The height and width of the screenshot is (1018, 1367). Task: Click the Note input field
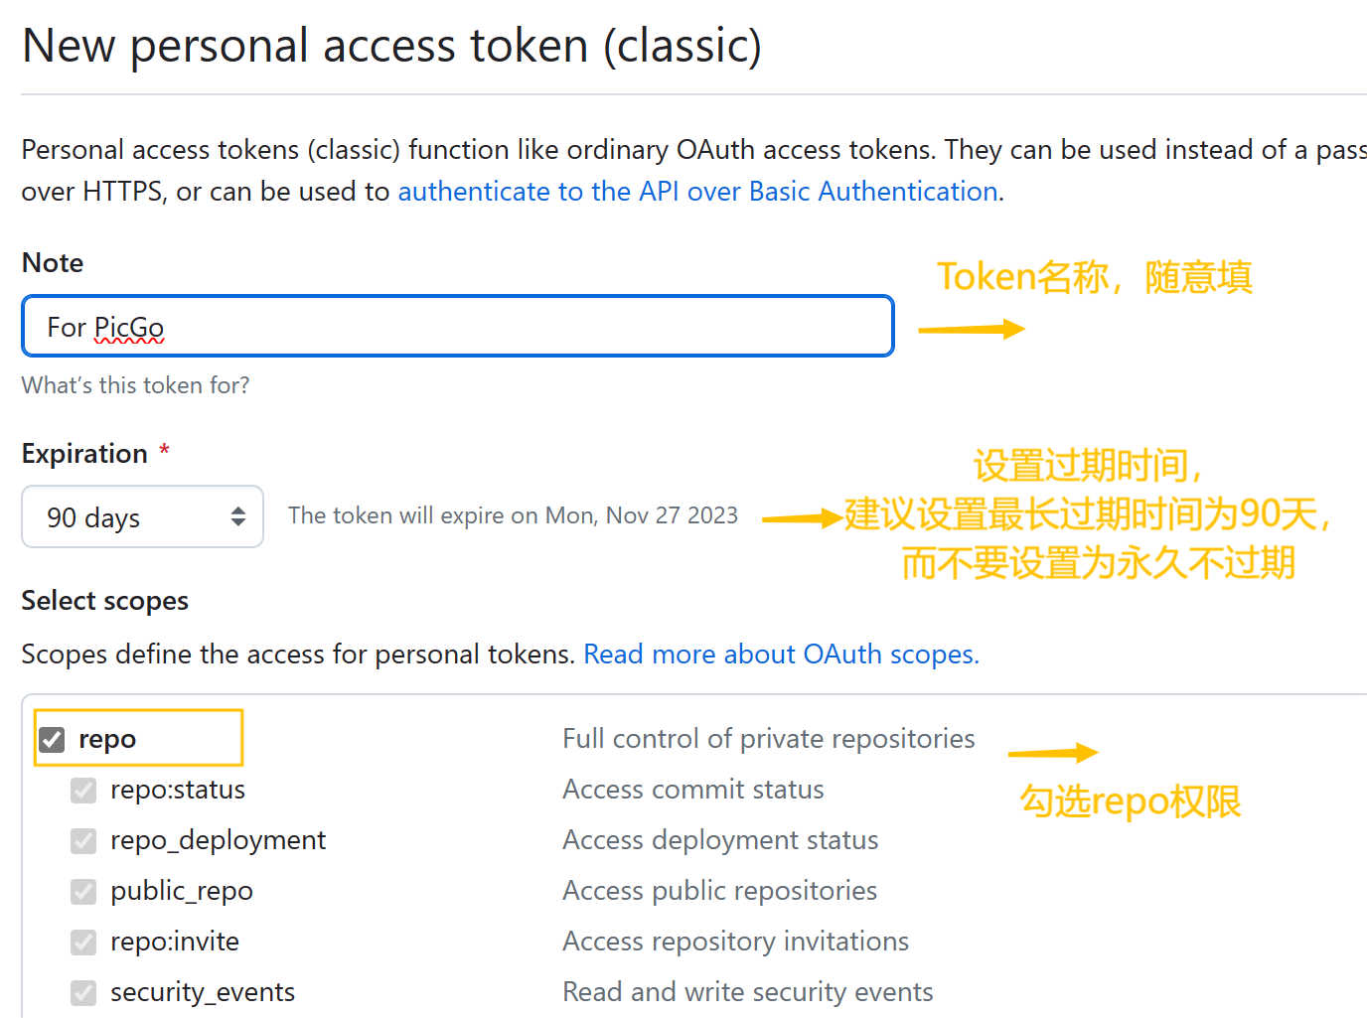pyautogui.click(x=457, y=327)
